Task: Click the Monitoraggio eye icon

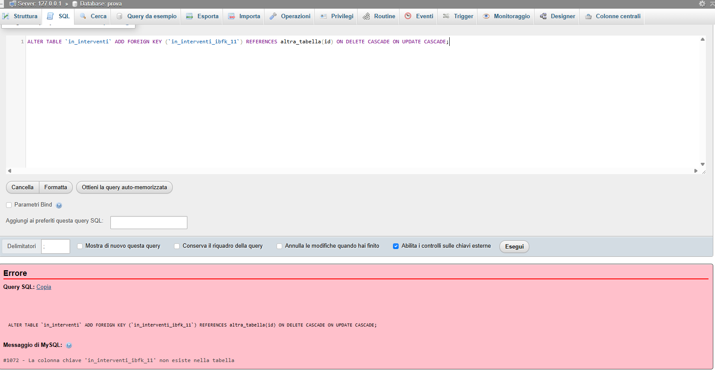Action: [486, 16]
